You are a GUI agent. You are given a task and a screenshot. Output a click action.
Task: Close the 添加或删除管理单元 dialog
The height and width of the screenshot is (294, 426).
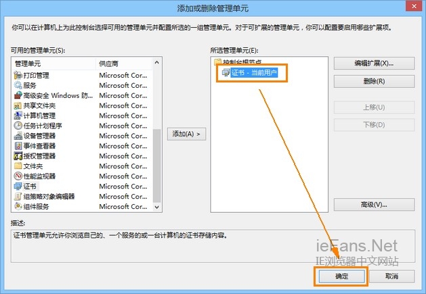coord(414,6)
